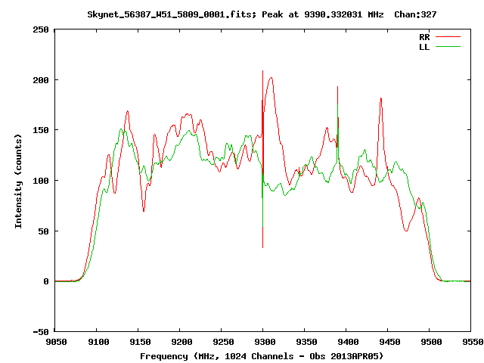Click the green LL legend line sample
Image resolution: width=484 pixels, height=363 pixels.
(448, 47)
